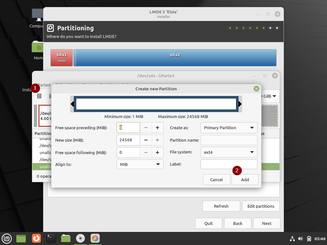The image size is (327, 245).
Task: Select the unallocated block in GParted graphic
Action: tap(270, 116)
